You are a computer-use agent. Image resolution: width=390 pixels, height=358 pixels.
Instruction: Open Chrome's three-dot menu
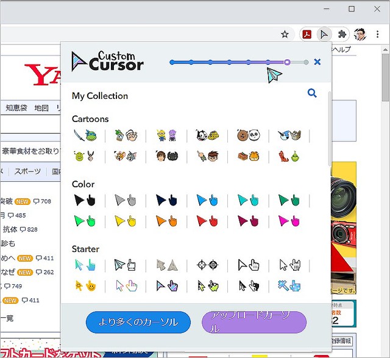(378, 34)
